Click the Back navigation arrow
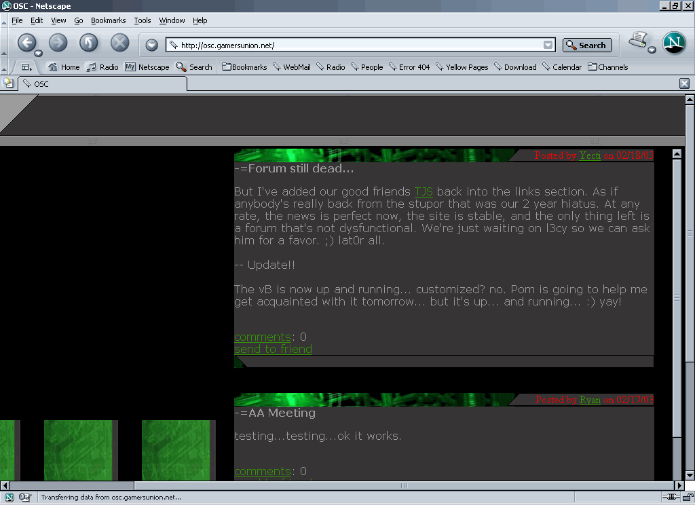The width and height of the screenshot is (695, 505). tap(26, 43)
